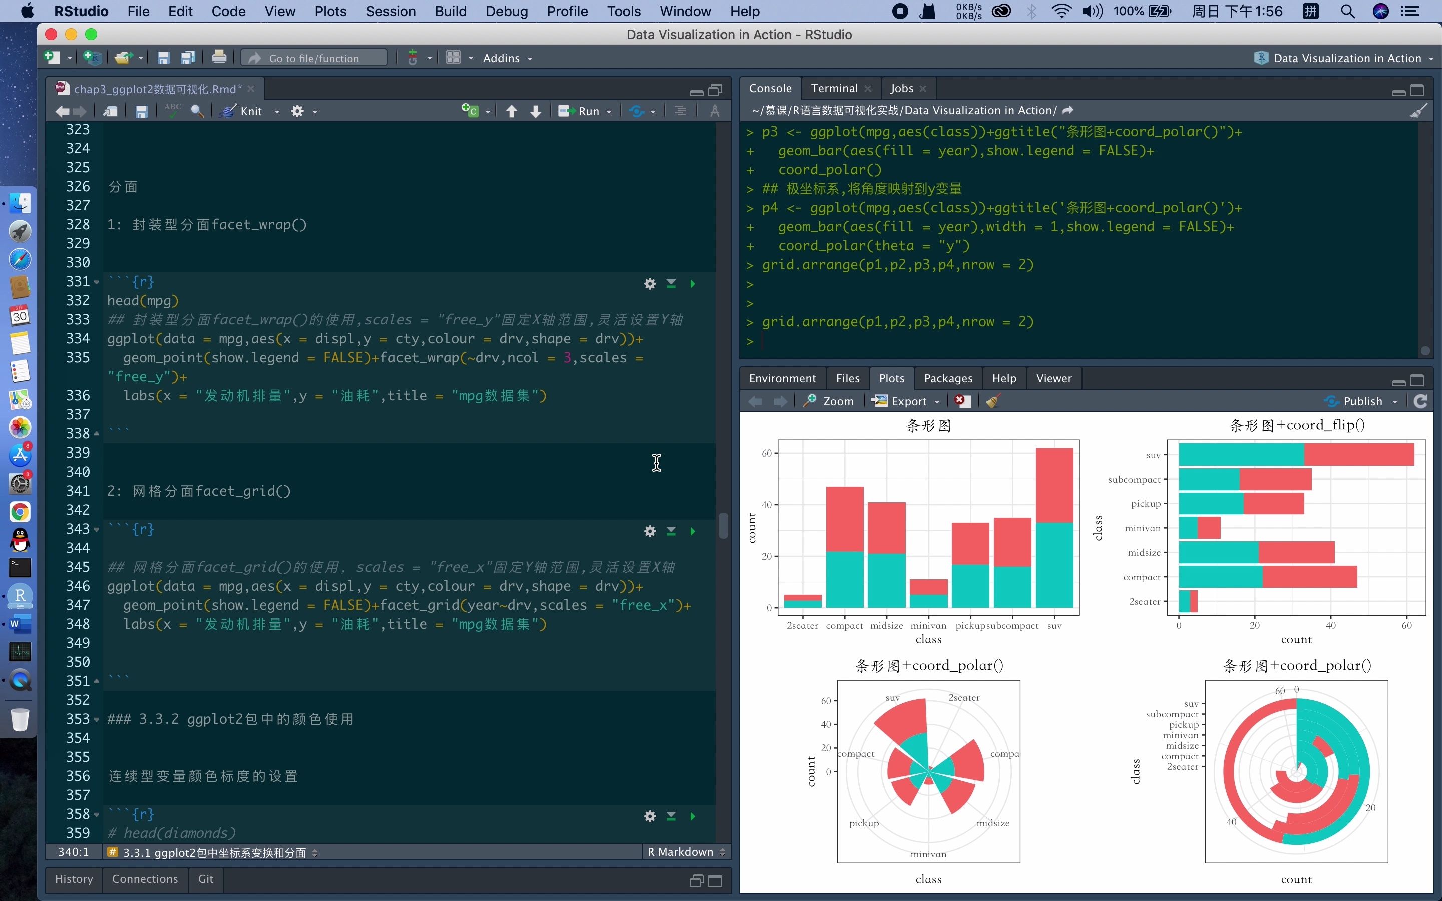Open an existing file with the folder icon
Image resolution: width=1442 pixels, height=901 pixels.
(123, 58)
